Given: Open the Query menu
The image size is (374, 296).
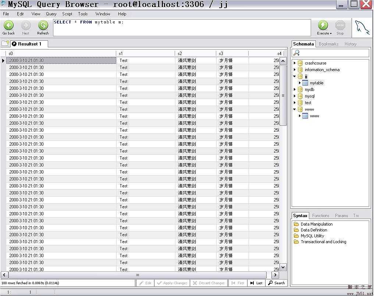Looking at the screenshot, I should (51, 14).
